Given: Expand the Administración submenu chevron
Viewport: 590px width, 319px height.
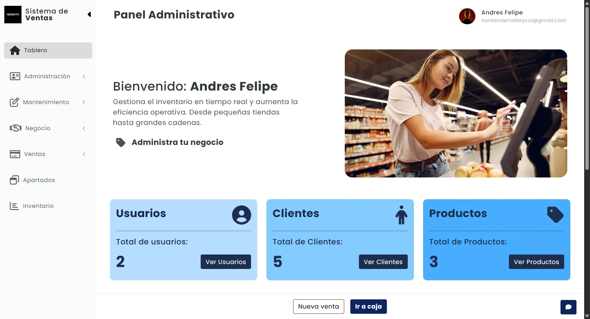Looking at the screenshot, I should coord(84,76).
